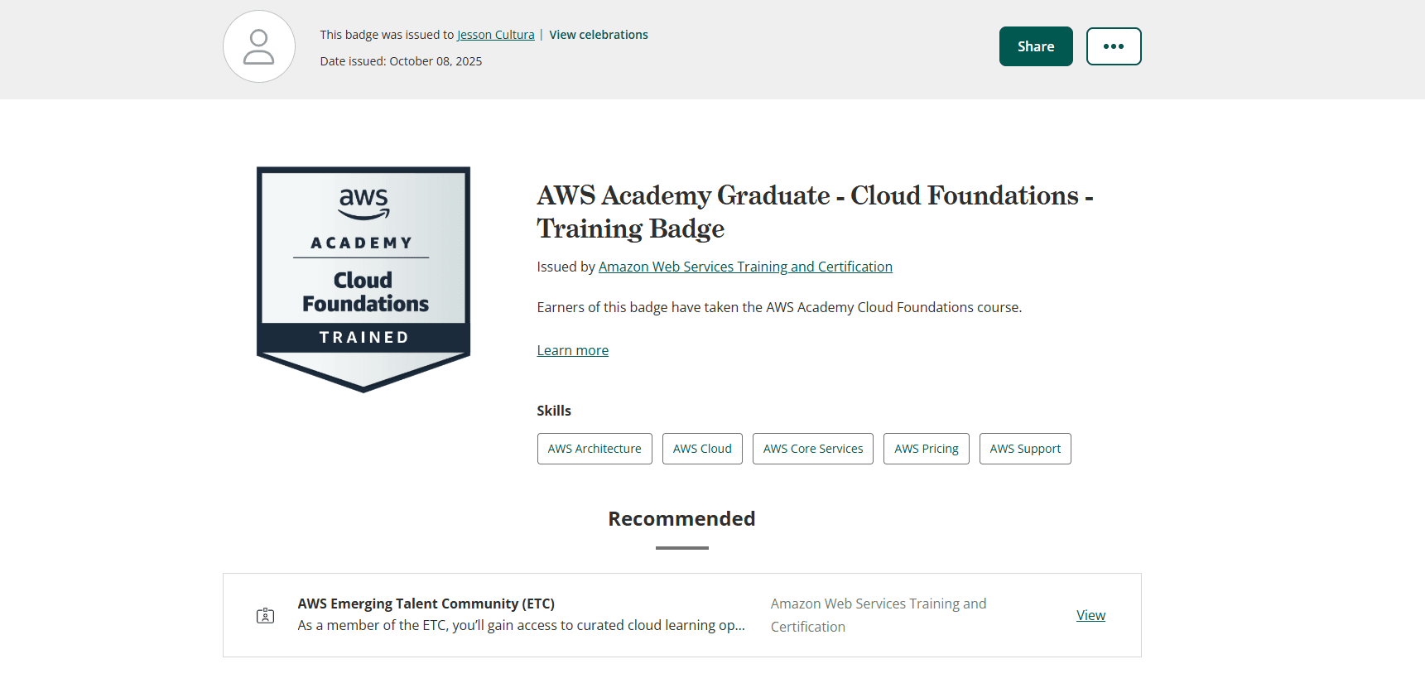Click the Recommended section heading
The width and height of the screenshot is (1425, 683).
point(681,518)
